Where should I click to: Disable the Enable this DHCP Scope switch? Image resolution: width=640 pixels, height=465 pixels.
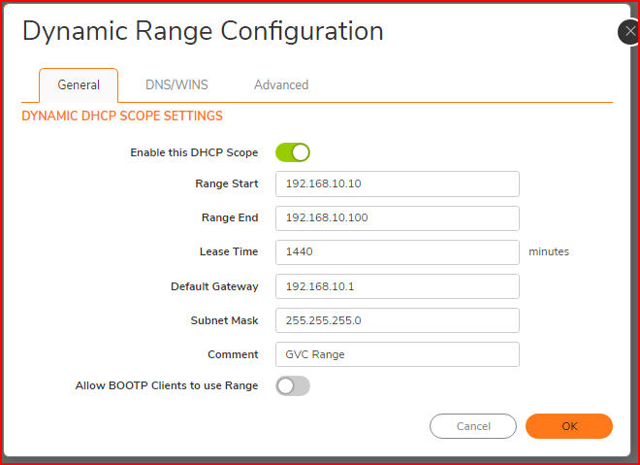pyautogui.click(x=293, y=152)
